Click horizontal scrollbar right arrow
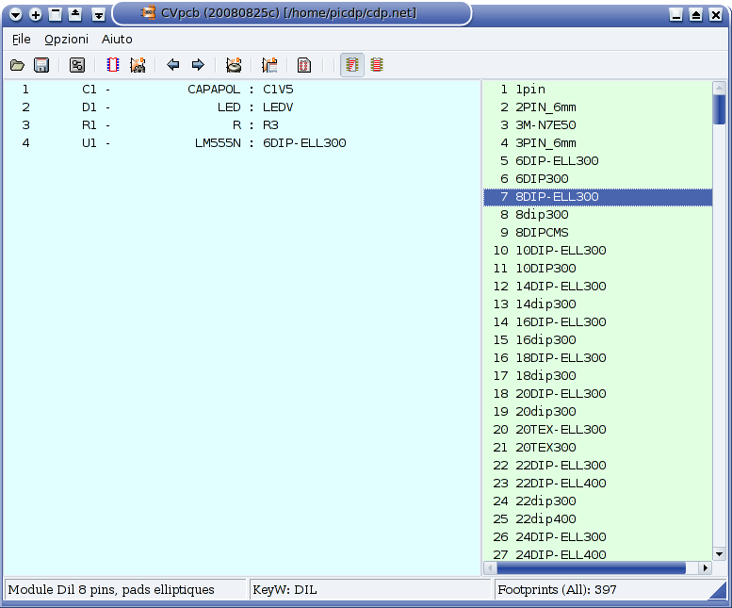The image size is (732, 608). pos(706,567)
